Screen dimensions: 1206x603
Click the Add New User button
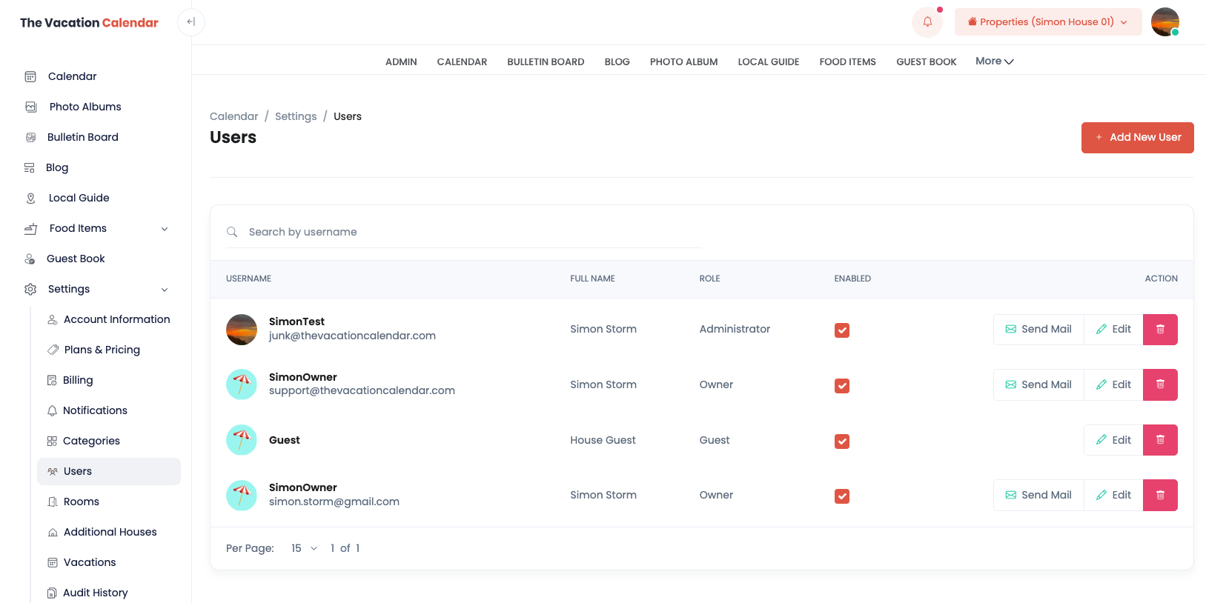pos(1137,138)
